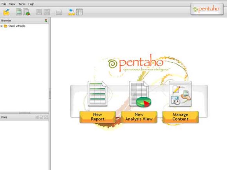Click the Browse panel header
This screenshot has height=170, width=227.
24,21
